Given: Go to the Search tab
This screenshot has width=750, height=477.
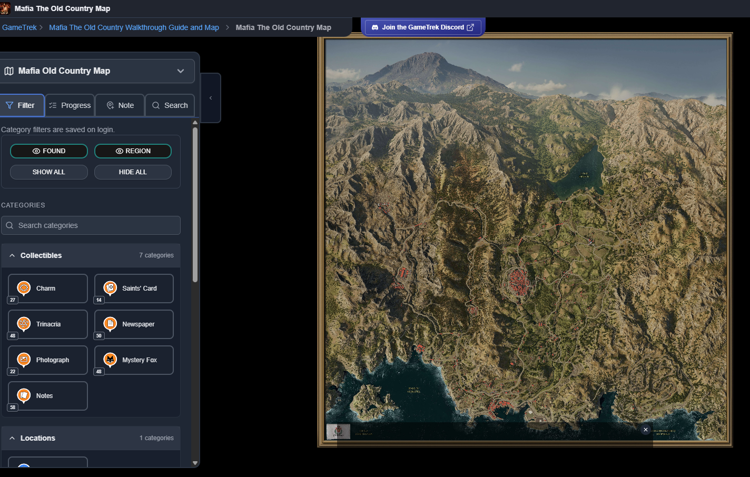Looking at the screenshot, I should coord(170,105).
